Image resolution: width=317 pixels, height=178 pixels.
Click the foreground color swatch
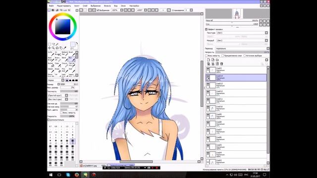73,44
